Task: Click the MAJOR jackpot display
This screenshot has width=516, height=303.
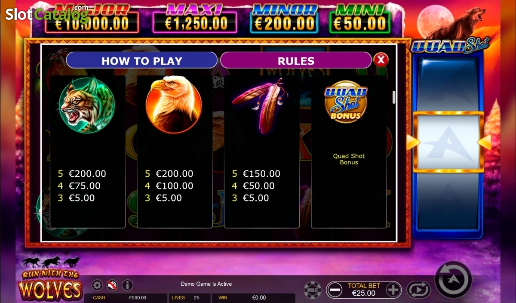Action: [x=92, y=19]
